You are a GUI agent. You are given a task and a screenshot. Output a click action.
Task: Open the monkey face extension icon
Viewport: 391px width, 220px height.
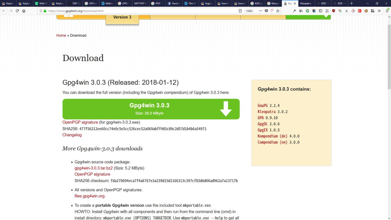click(x=366, y=11)
